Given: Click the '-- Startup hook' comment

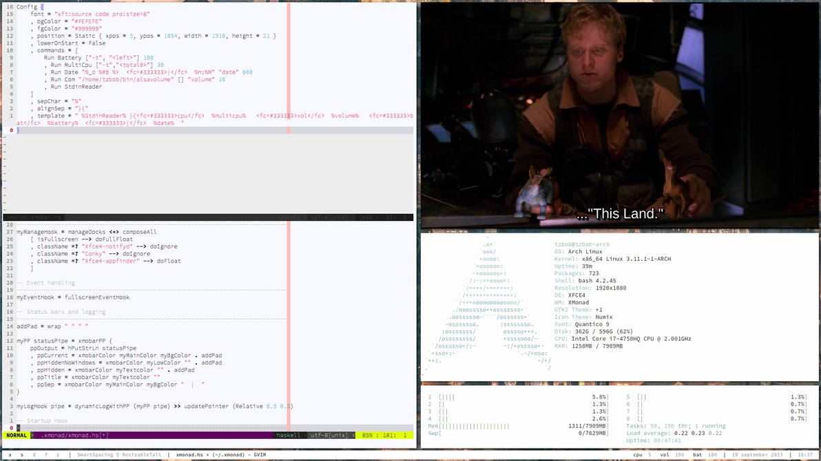Looking at the screenshot, I should coord(42,420).
